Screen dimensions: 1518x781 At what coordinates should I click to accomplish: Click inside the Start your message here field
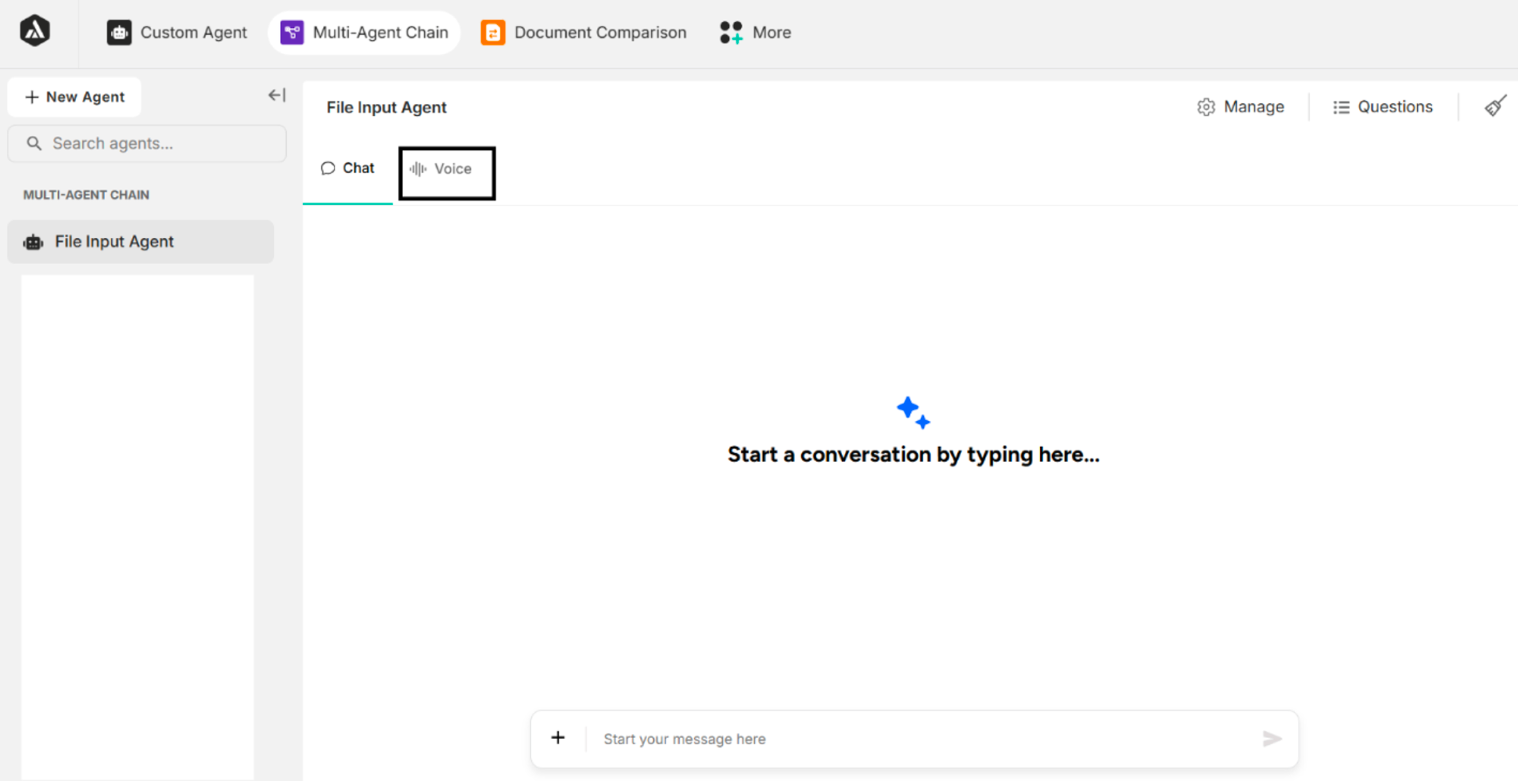(825, 739)
